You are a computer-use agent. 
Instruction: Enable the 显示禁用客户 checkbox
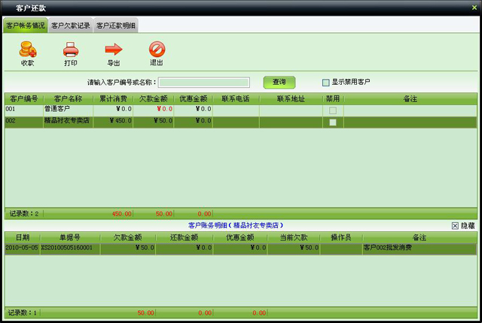click(326, 83)
